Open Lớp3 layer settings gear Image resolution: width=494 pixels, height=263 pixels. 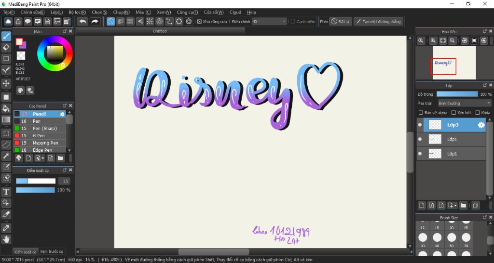pos(481,125)
